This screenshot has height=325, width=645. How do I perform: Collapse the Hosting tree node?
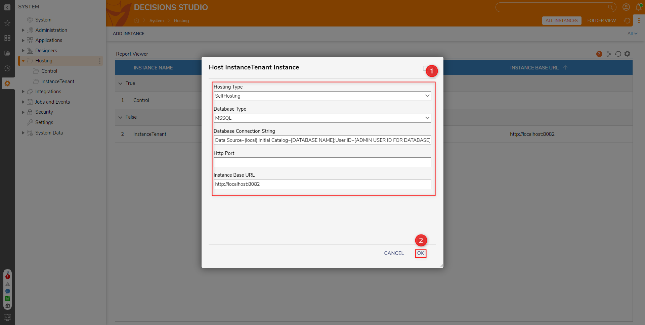(23, 61)
